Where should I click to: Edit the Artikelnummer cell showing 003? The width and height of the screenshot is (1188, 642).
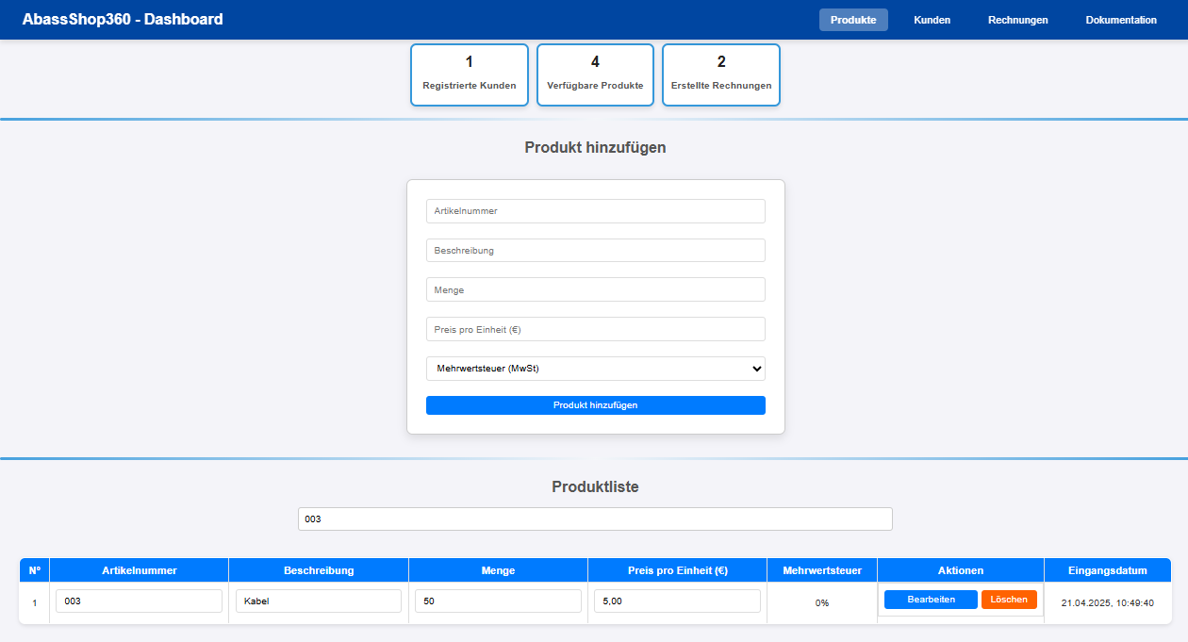[139, 601]
